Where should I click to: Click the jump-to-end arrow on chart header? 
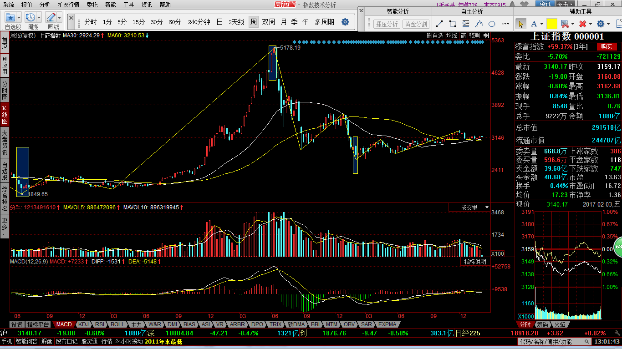click(486, 35)
